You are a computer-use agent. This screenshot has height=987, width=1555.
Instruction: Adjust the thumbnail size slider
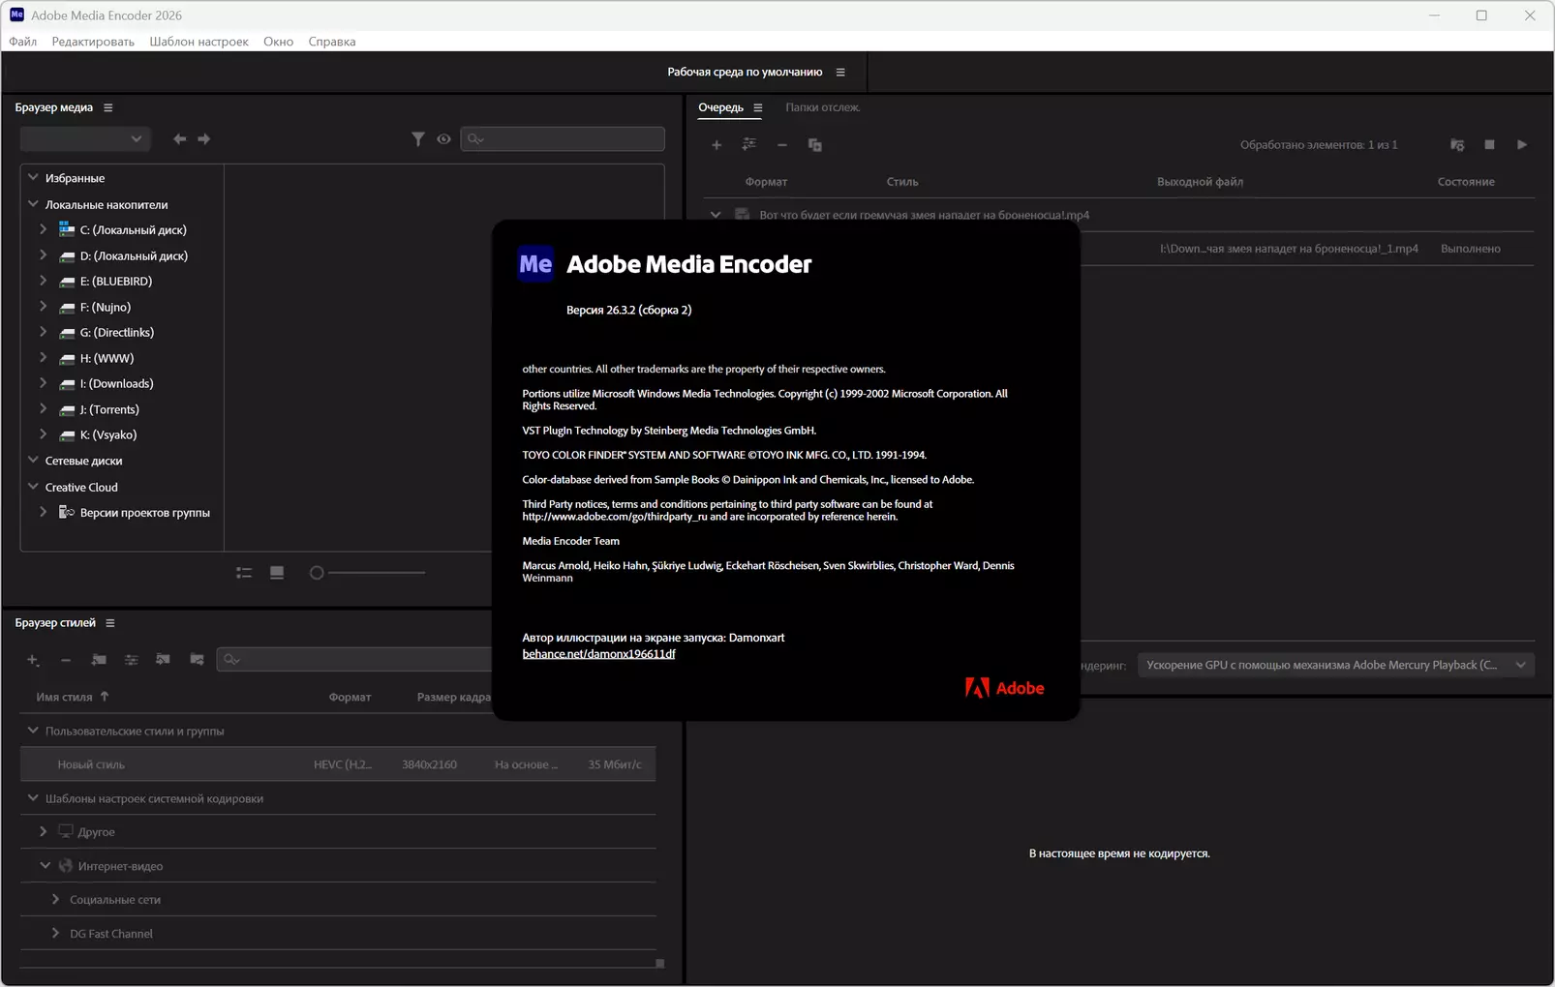coord(368,573)
